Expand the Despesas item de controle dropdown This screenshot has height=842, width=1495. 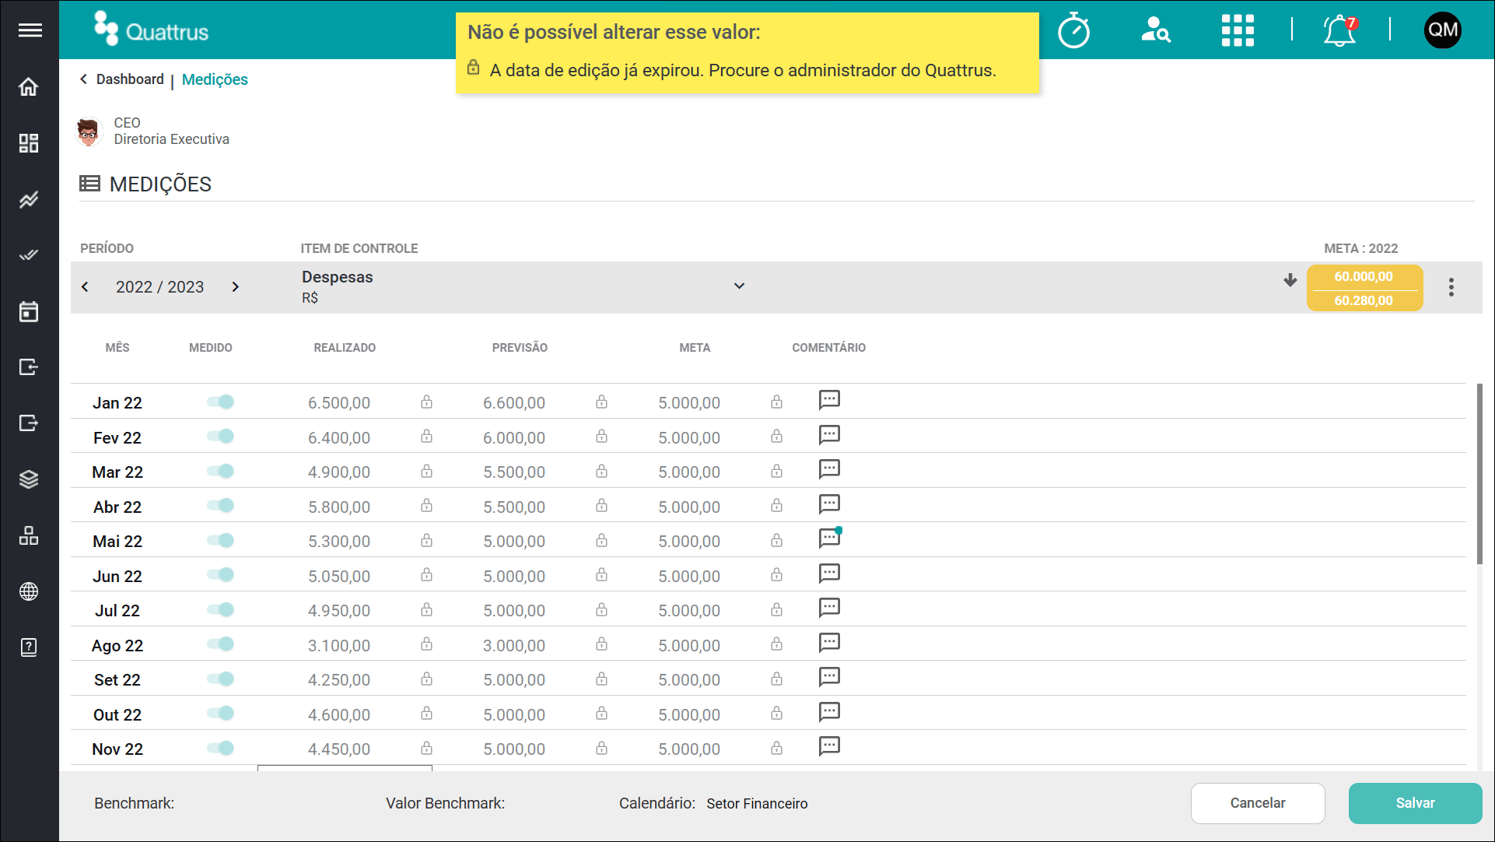[739, 286]
